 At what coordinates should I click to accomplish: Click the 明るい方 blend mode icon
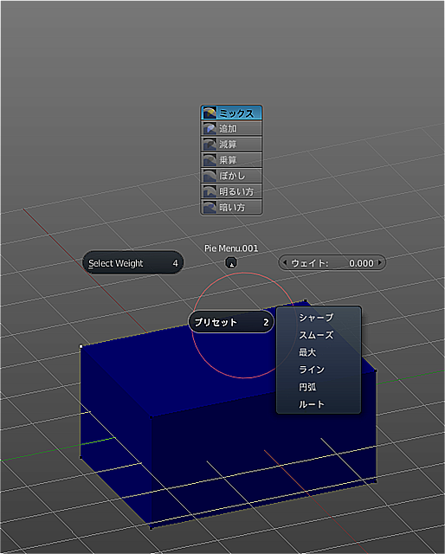click(x=210, y=191)
